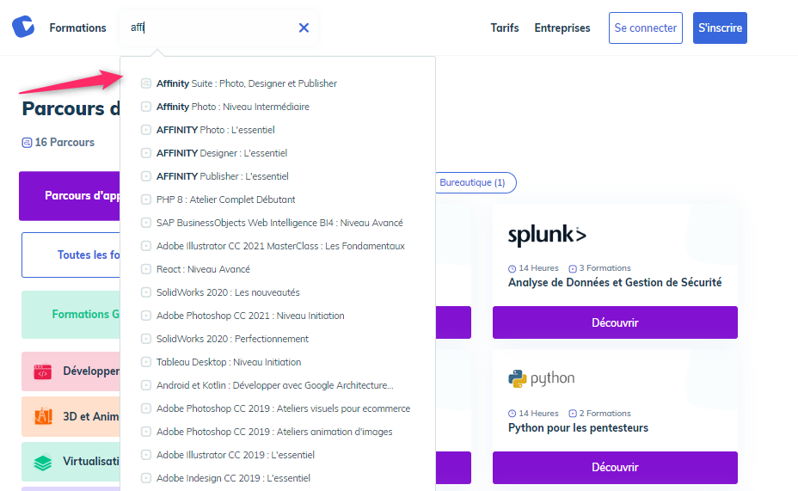Image resolution: width=798 pixels, height=491 pixels.
Task: Click play icon beside PHP 8 suggestion
Action: point(146,199)
